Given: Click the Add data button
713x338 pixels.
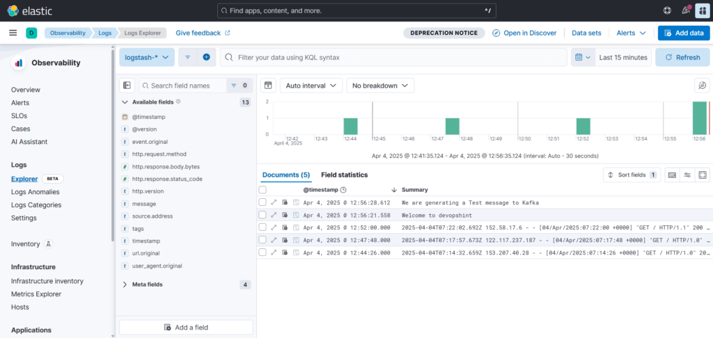Looking at the screenshot, I should coord(684,33).
